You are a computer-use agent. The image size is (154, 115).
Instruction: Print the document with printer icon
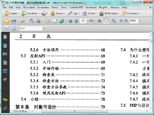click(x=14, y=21)
